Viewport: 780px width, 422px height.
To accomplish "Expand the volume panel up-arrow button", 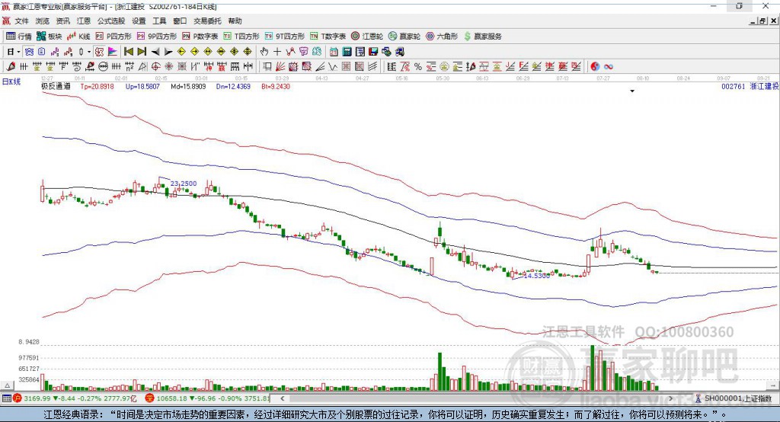I will coord(7,385).
